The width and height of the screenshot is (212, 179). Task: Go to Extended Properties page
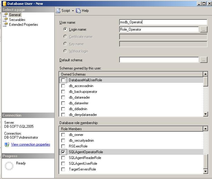tap(24, 25)
